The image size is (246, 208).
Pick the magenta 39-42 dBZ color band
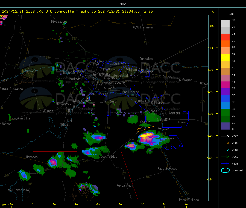click(x=225, y=85)
